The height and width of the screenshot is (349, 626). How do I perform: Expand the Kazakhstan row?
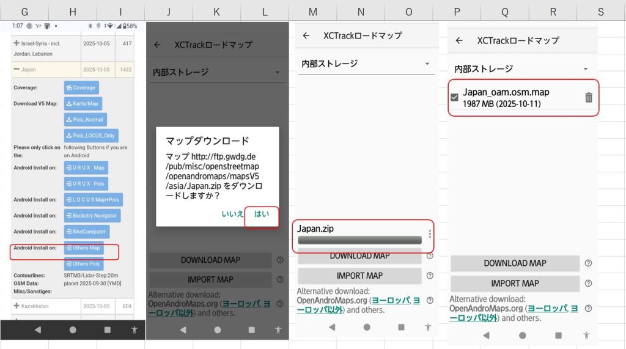coord(17,305)
